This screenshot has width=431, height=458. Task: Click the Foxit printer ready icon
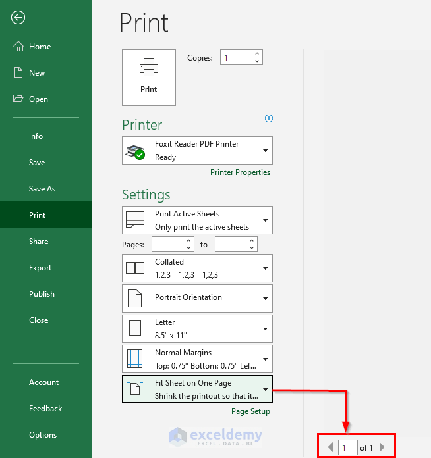135,152
